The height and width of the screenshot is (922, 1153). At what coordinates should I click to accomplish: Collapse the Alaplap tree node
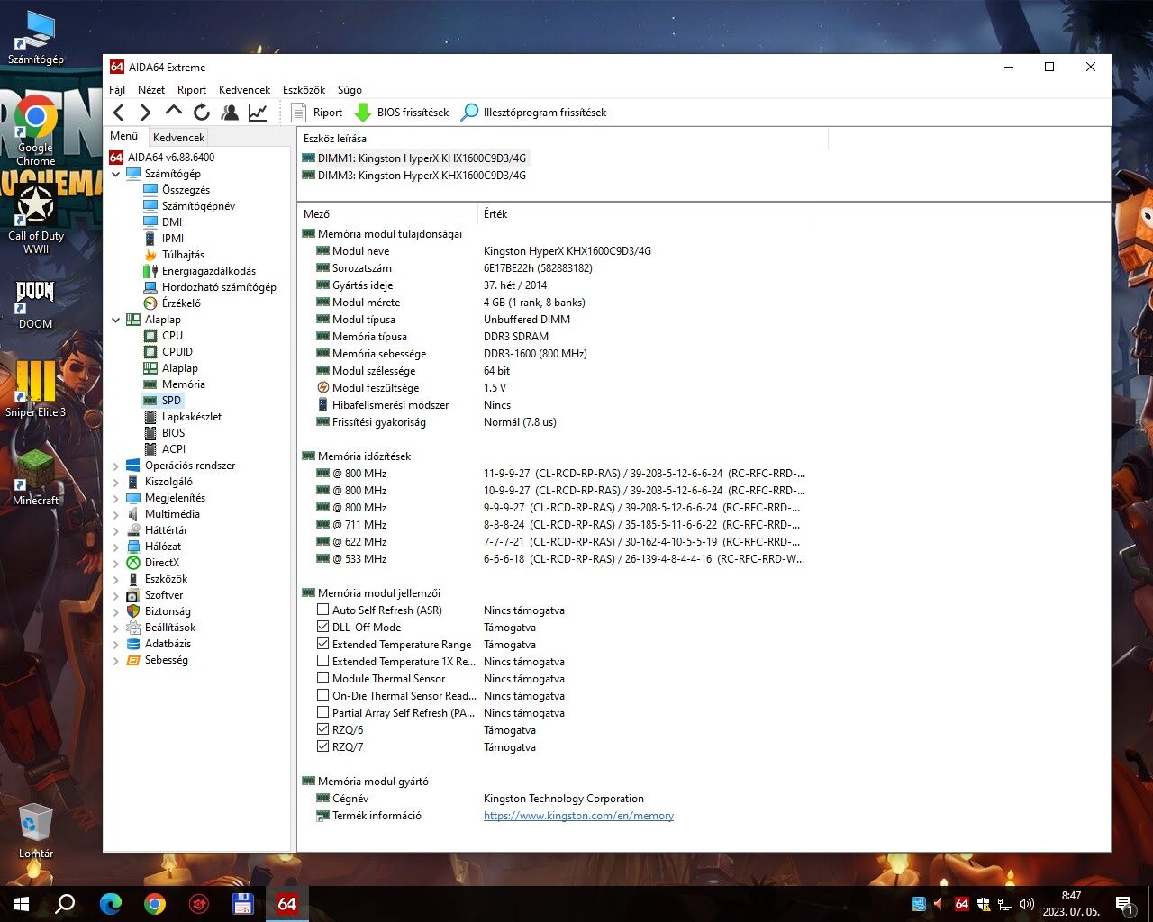tap(115, 320)
